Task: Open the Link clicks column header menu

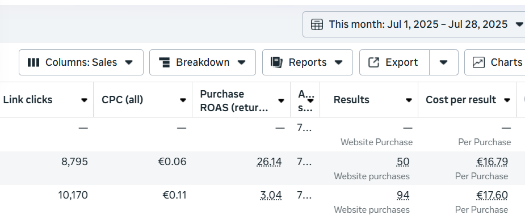Action: 84,100
